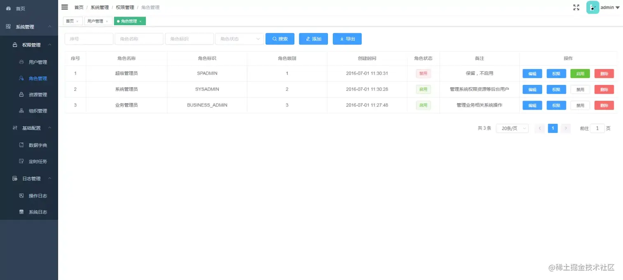
Task: Open the 角色状态 filter dropdown
Action: point(239,39)
